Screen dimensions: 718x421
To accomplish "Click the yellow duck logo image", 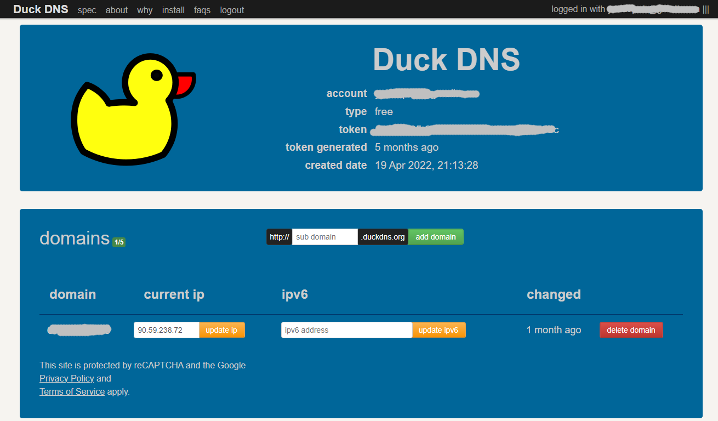I will click(133, 108).
